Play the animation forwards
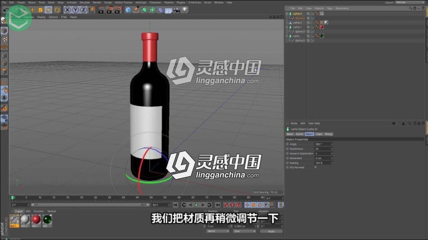 [197, 205]
